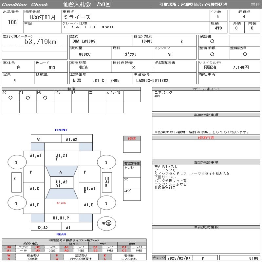Image resolution: width=262 pixels, height=262 pixels.
Task: Select the 乗用 label at top right
Action: [x=255, y=5]
